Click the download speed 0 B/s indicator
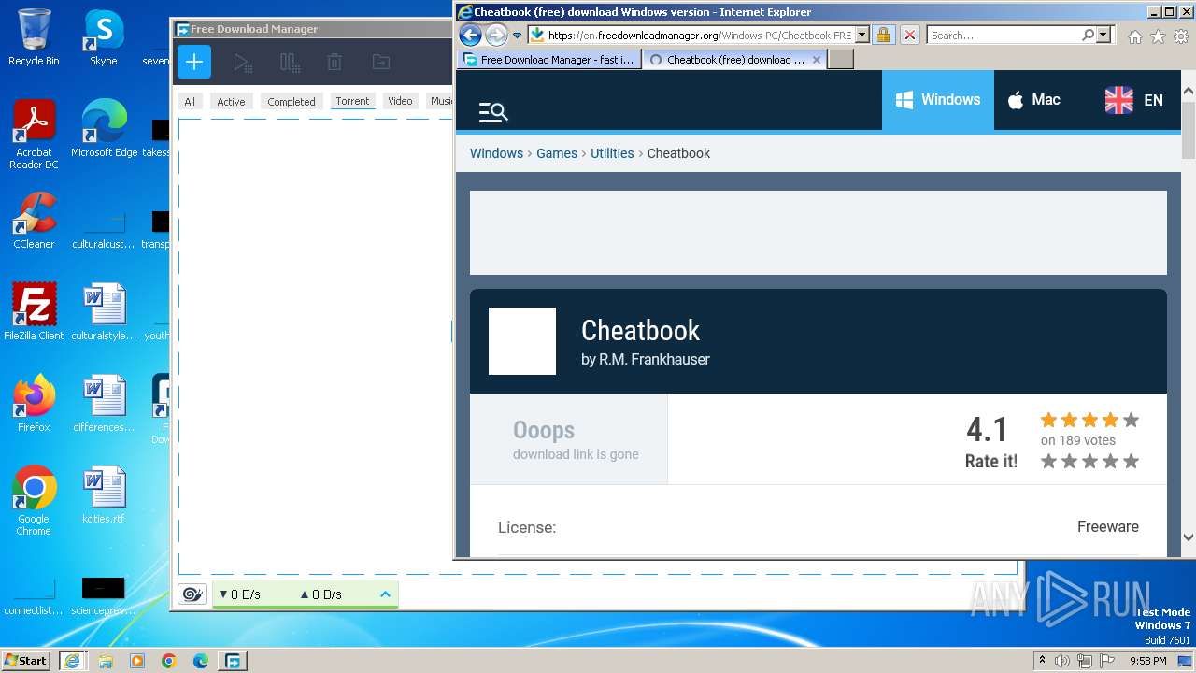This screenshot has width=1196, height=673. (x=240, y=594)
